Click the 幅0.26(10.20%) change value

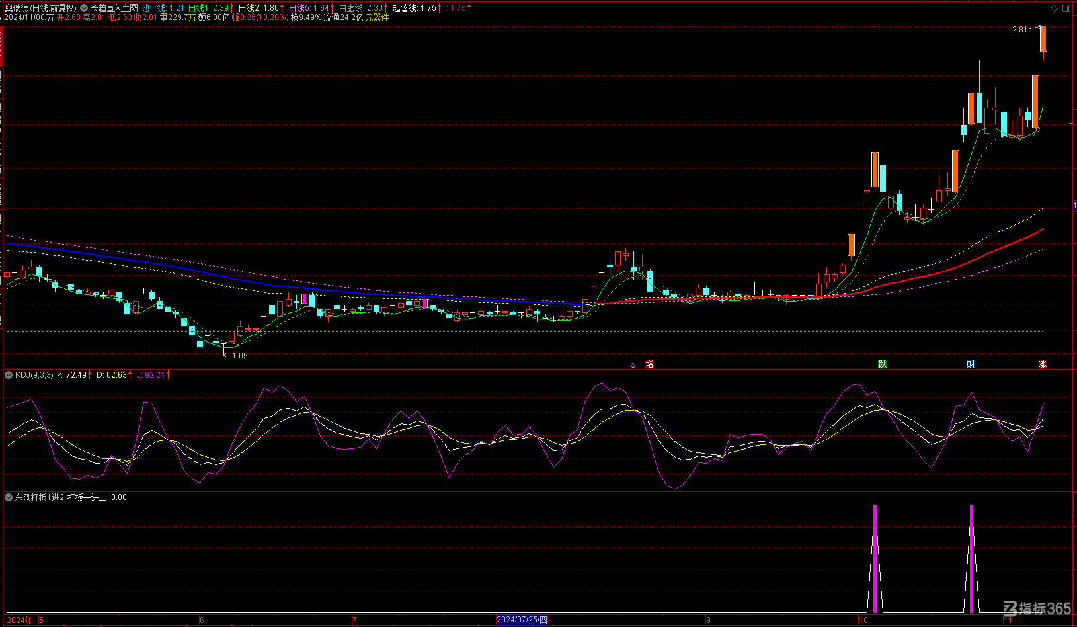260,17
